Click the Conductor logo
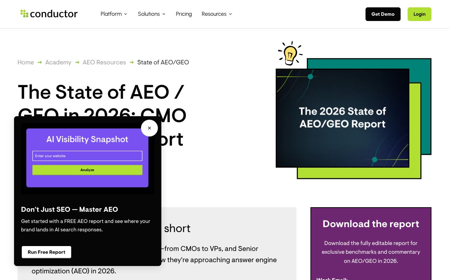 49,14
